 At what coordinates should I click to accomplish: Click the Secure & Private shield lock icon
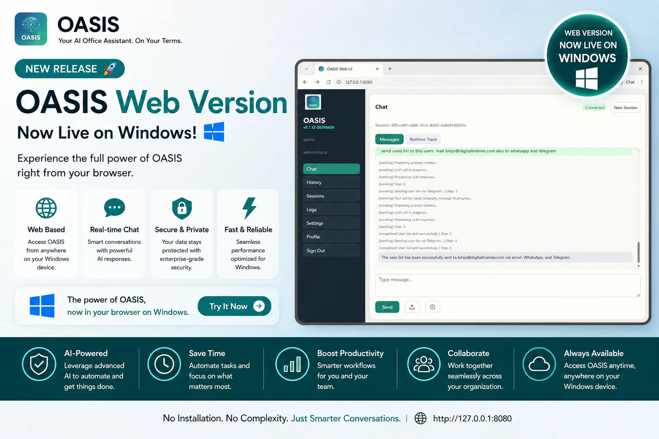point(182,208)
